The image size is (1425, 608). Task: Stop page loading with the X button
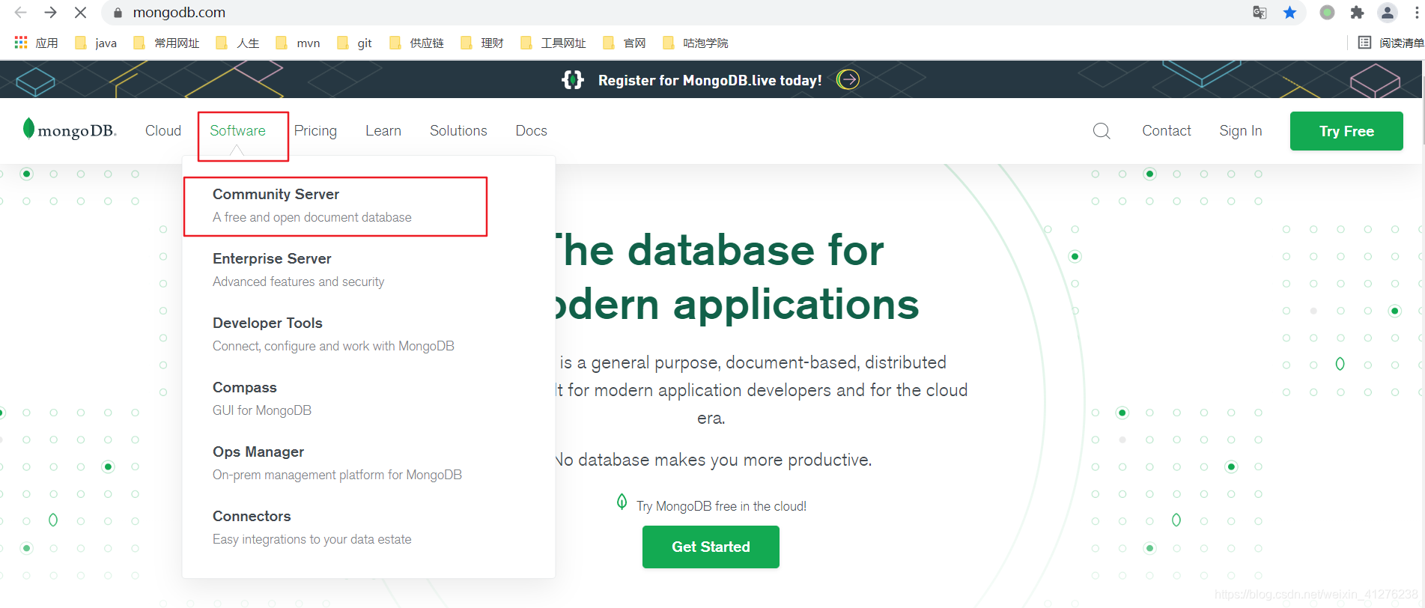[x=80, y=12]
